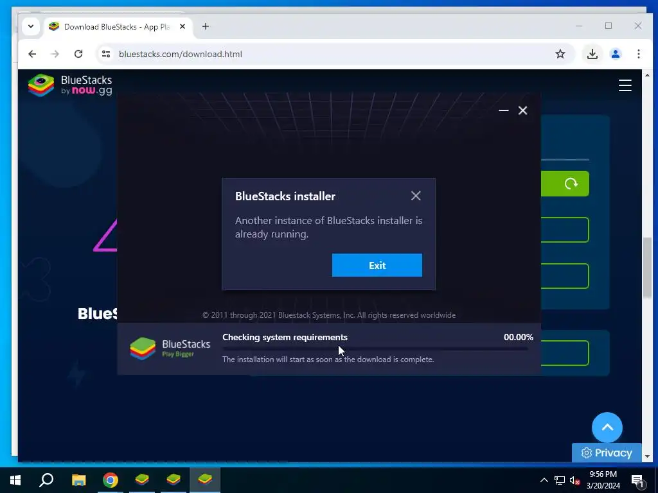Viewport: 658px width, 493px height.
Task: Click the installation will start message
Action: click(328, 359)
